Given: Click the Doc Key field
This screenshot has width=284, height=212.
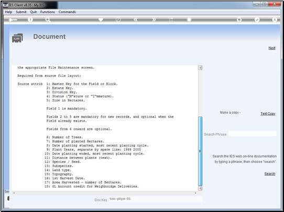Looking at the screenshot, I should pos(156,199).
